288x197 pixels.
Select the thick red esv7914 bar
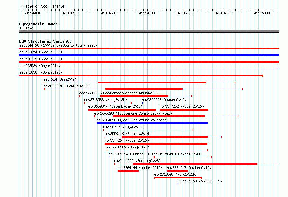coord(152,82)
